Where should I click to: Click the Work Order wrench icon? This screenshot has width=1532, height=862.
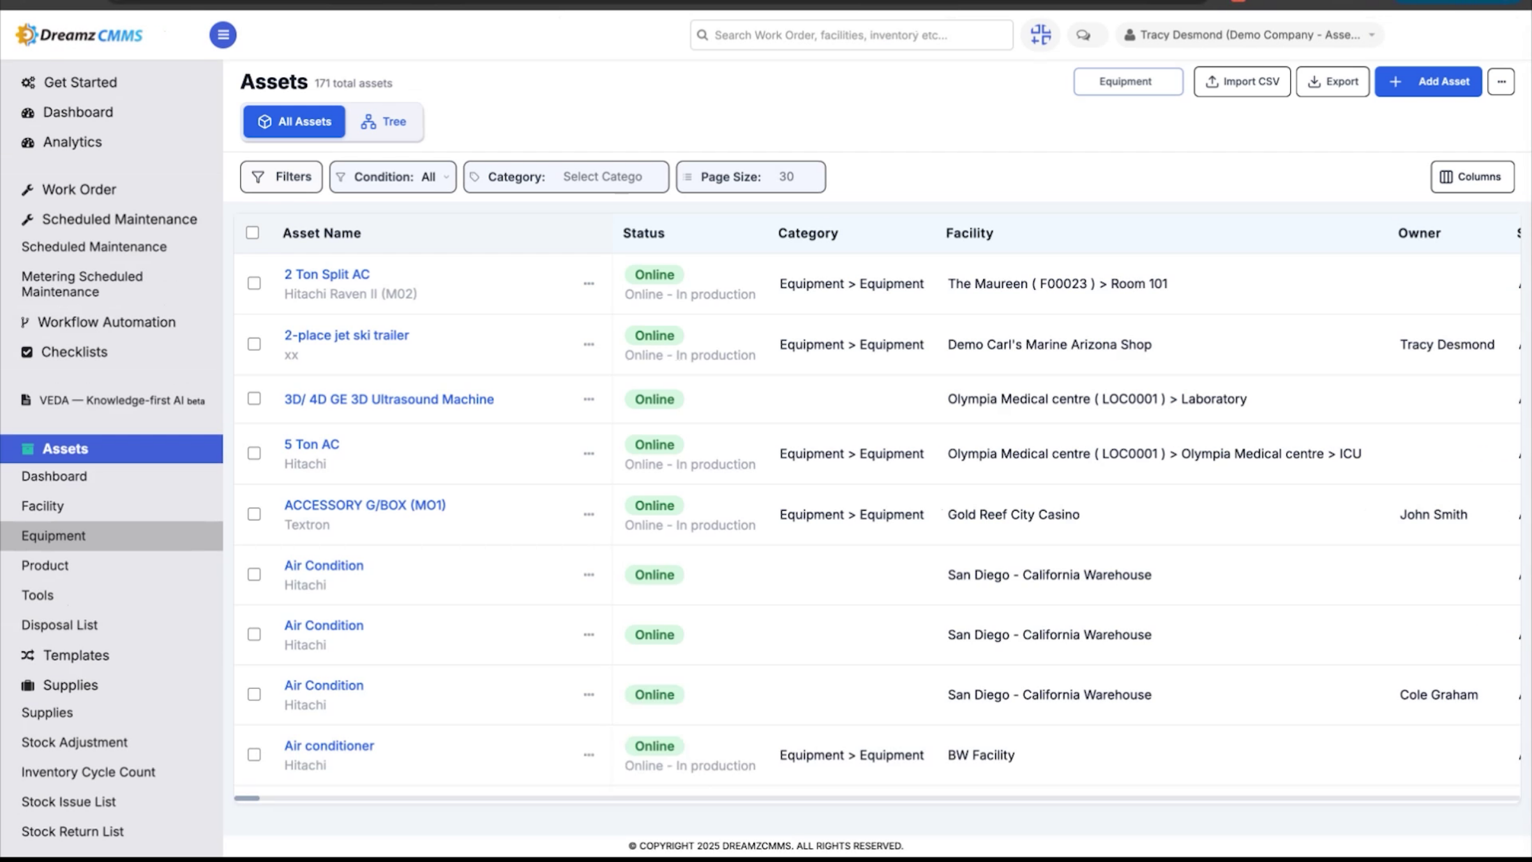tap(27, 190)
